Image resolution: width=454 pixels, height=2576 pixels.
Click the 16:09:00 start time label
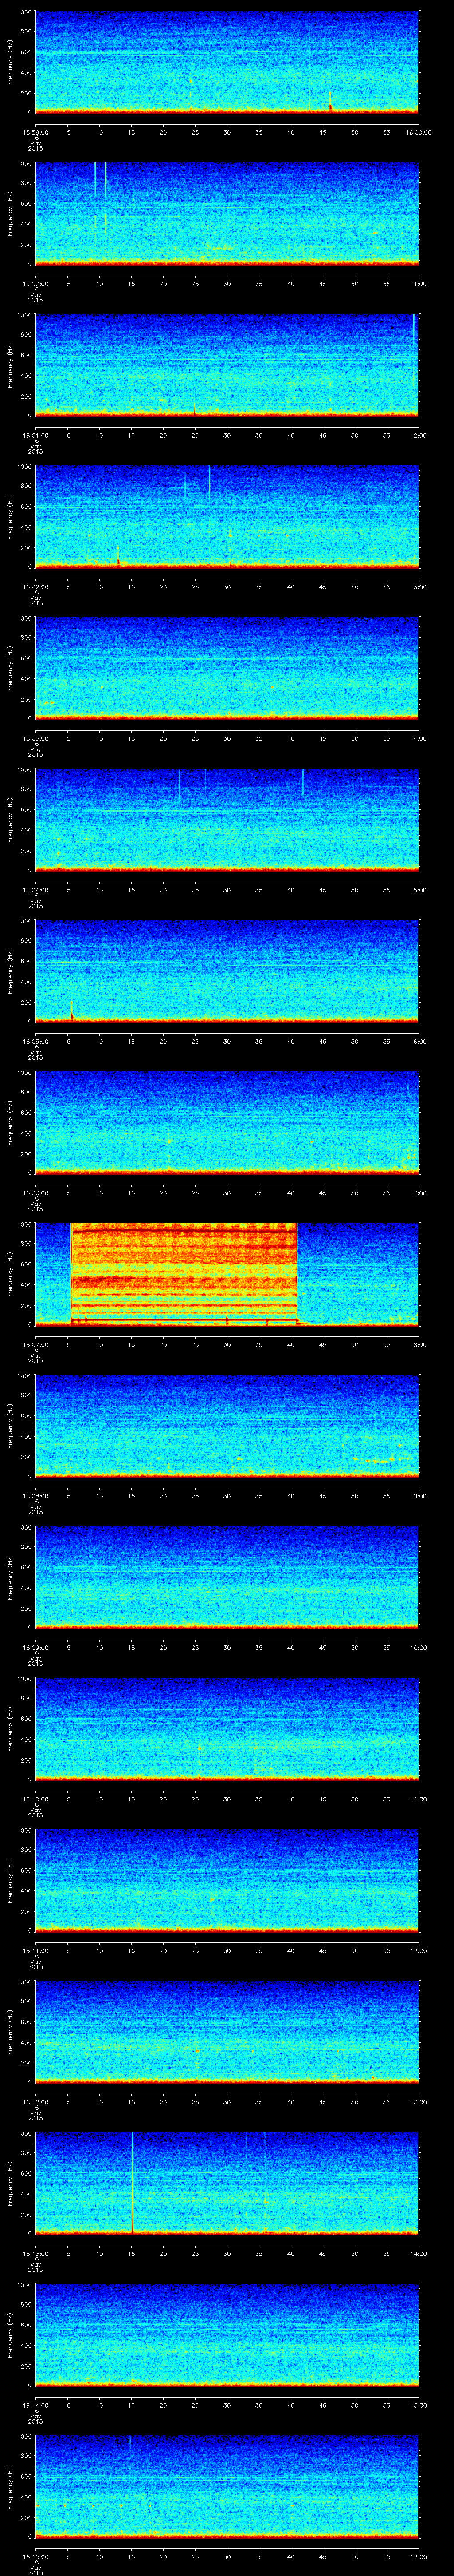(35, 1647)
